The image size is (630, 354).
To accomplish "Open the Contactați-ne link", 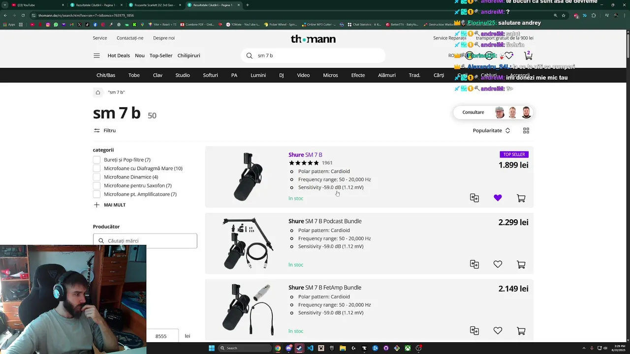I will point(130,38).
